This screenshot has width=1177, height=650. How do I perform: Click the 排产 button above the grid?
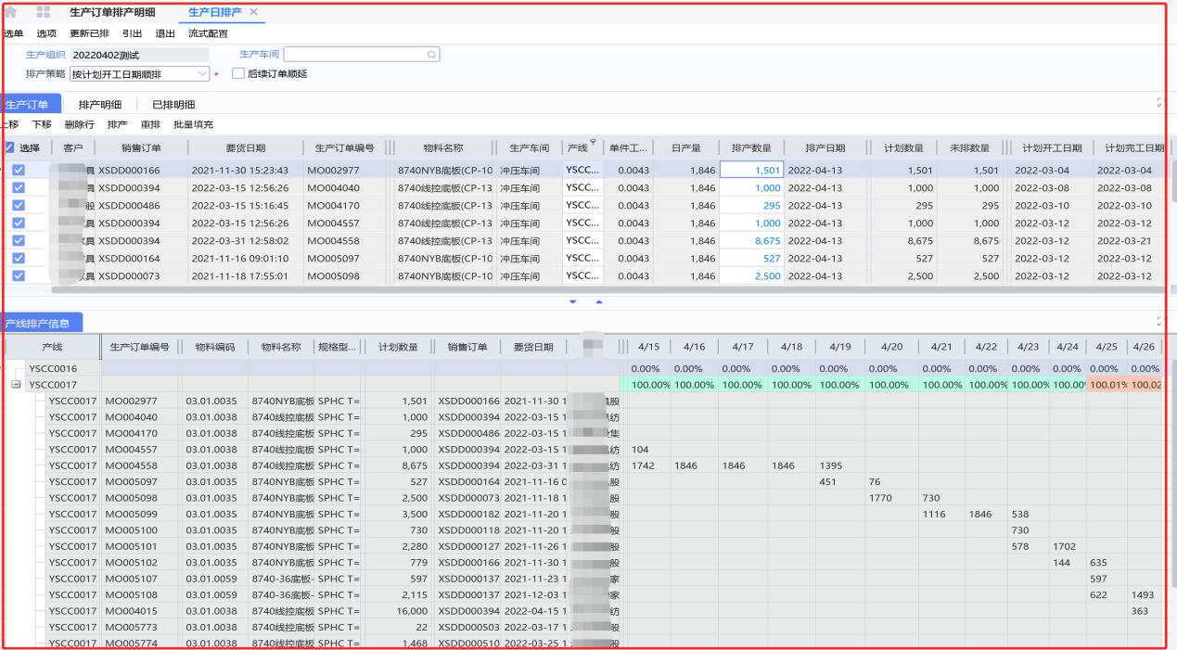(118, 124)
